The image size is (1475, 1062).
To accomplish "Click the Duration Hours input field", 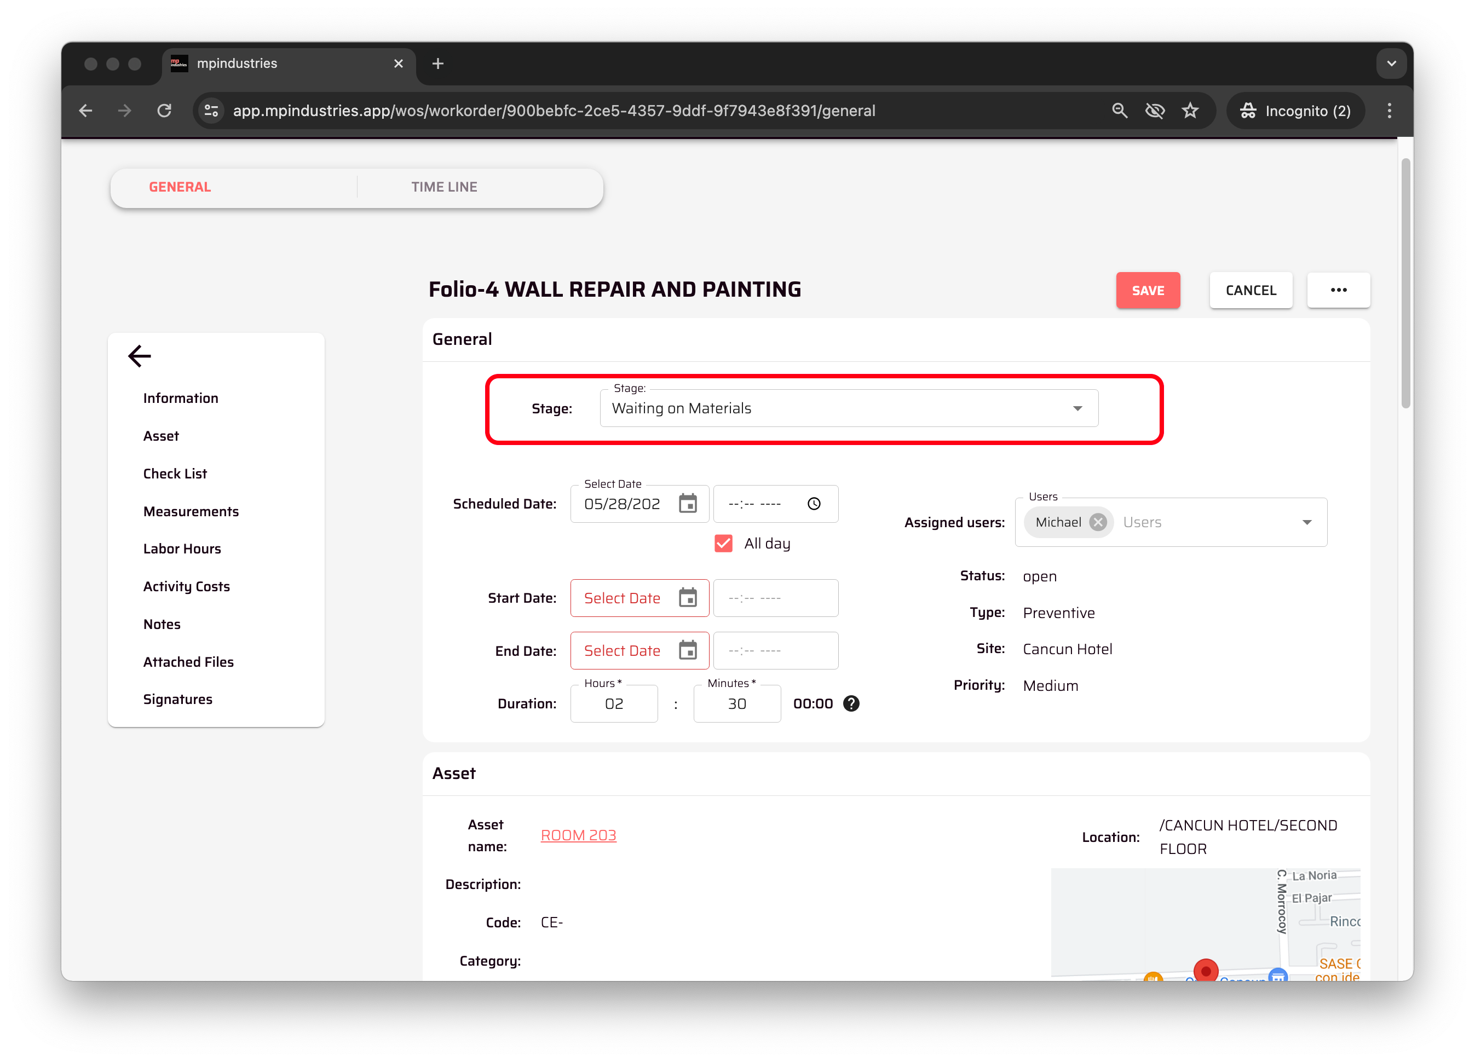I will 613,703.
